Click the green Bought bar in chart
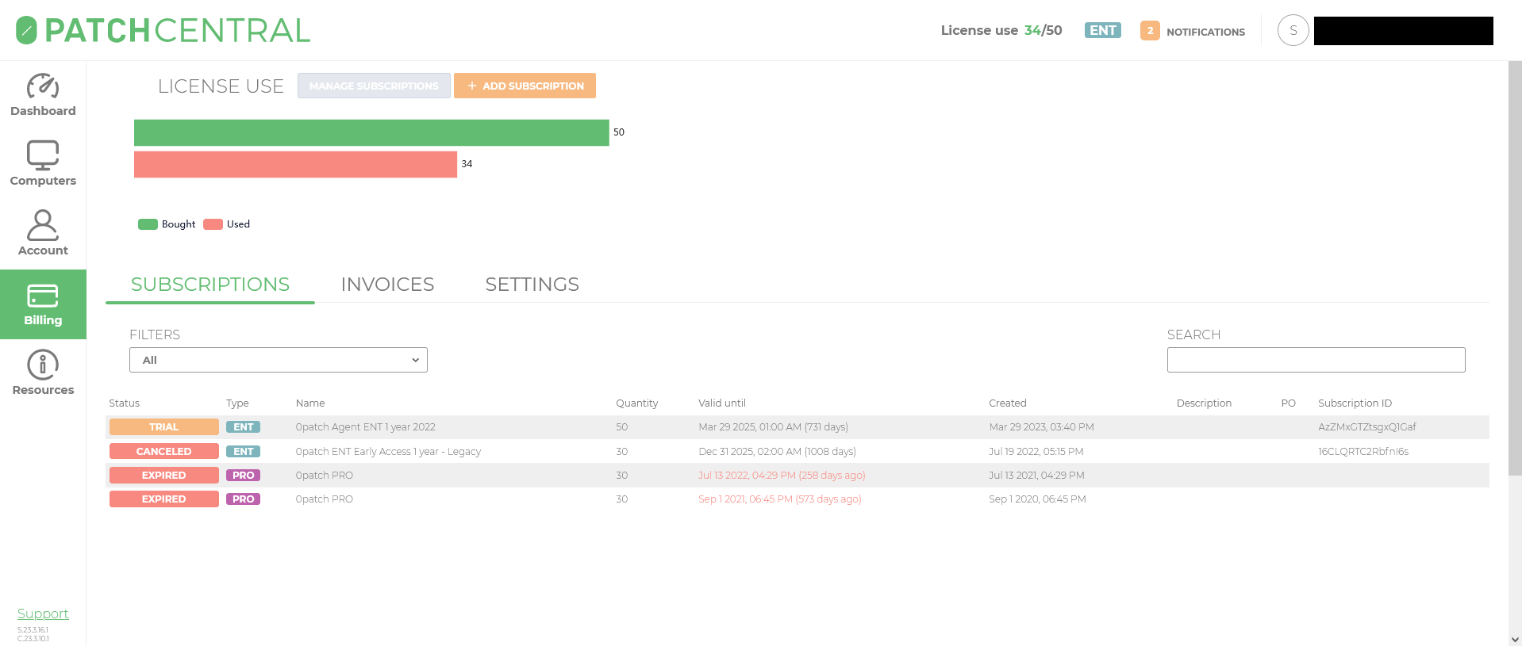The image size is (1522, 646). (x=371, y=132)
